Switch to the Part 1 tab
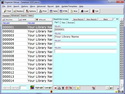 click(x=57, y=22)
